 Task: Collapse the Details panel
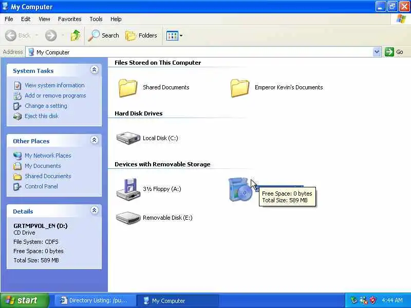(95, 210)
